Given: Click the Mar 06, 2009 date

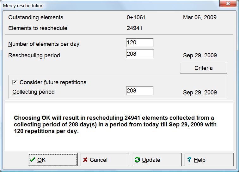Looking at the screenshot, I should click(200, 17).
